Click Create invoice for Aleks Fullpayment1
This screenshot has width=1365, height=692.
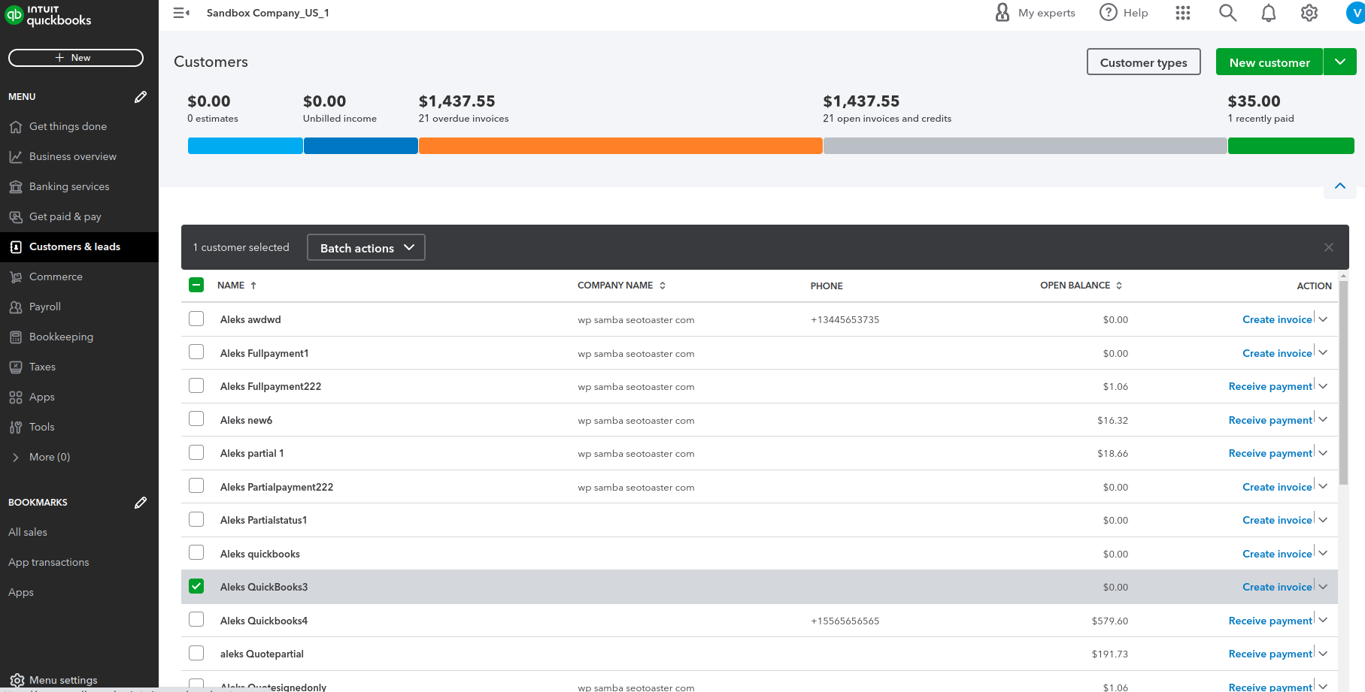click(1277, 353)
